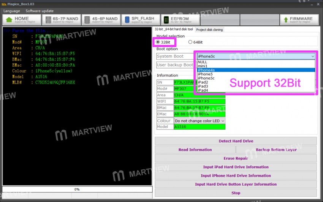The image size is (323, 202).
Task: Click Input iPad Hard Drive Information
Action: [x=236, y=167]
